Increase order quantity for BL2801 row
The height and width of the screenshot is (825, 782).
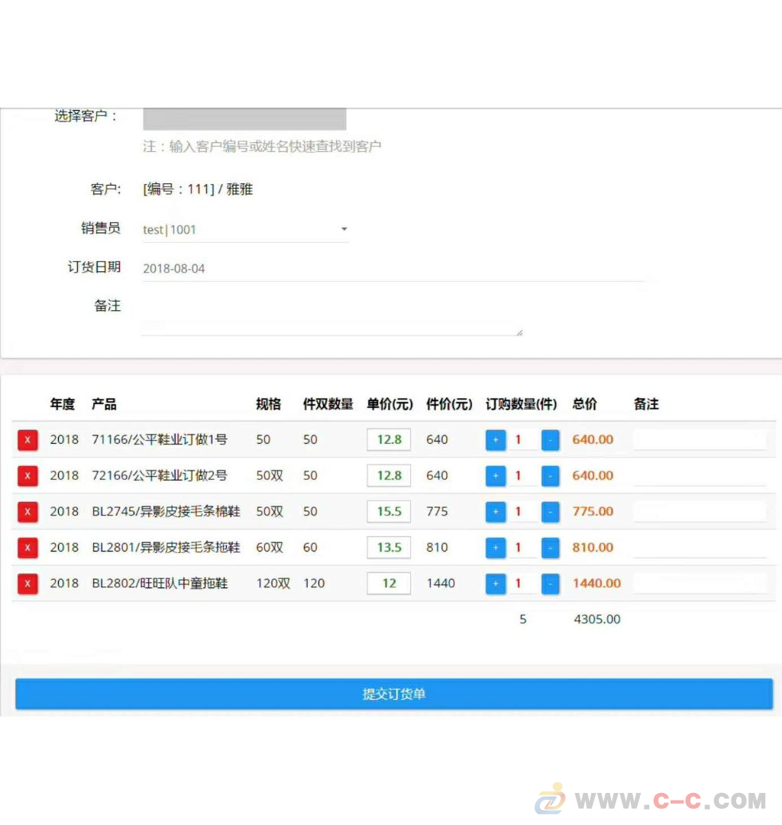[495, 548]
